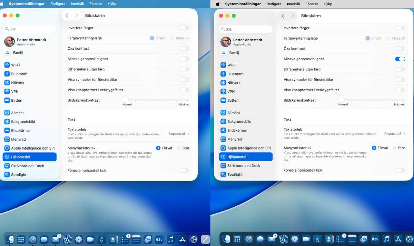Open Spotlight settings in the right sidebar
The width and height of the screenshot is (414, 246).
[235, 175]
